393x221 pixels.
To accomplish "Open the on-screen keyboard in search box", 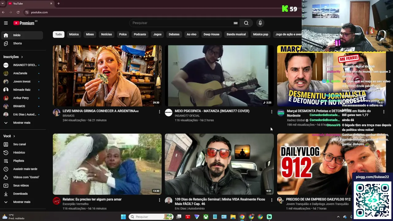I will (x=235, y=23).
